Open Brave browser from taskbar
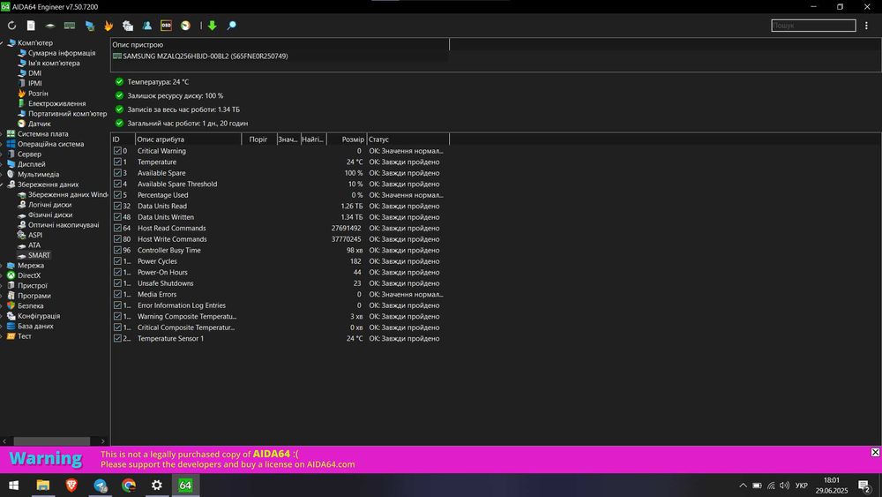This screenshot has width=882, height=497. click(71, 485)
